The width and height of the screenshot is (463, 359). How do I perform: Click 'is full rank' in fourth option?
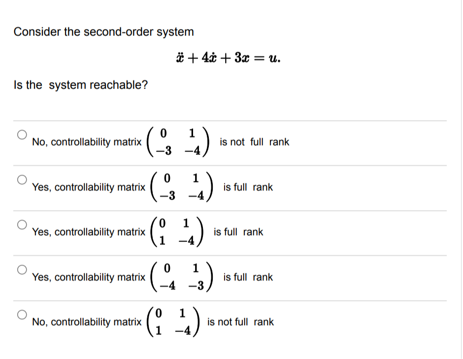pos(248,277)
